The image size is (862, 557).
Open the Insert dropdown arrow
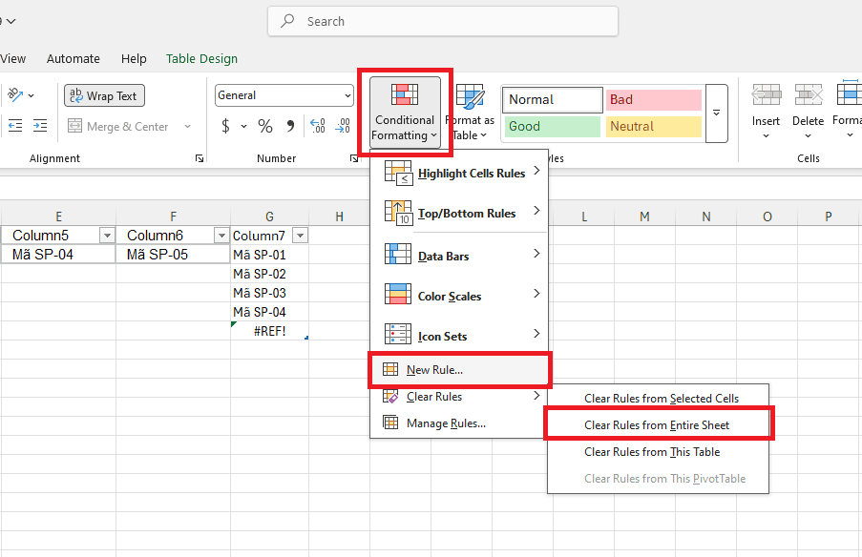pos(767,135)
